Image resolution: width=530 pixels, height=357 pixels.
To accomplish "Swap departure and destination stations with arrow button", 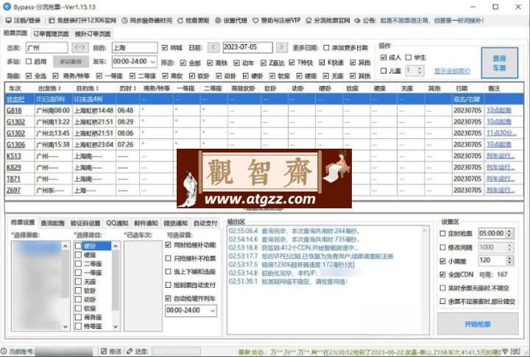I will coord(80,47).
